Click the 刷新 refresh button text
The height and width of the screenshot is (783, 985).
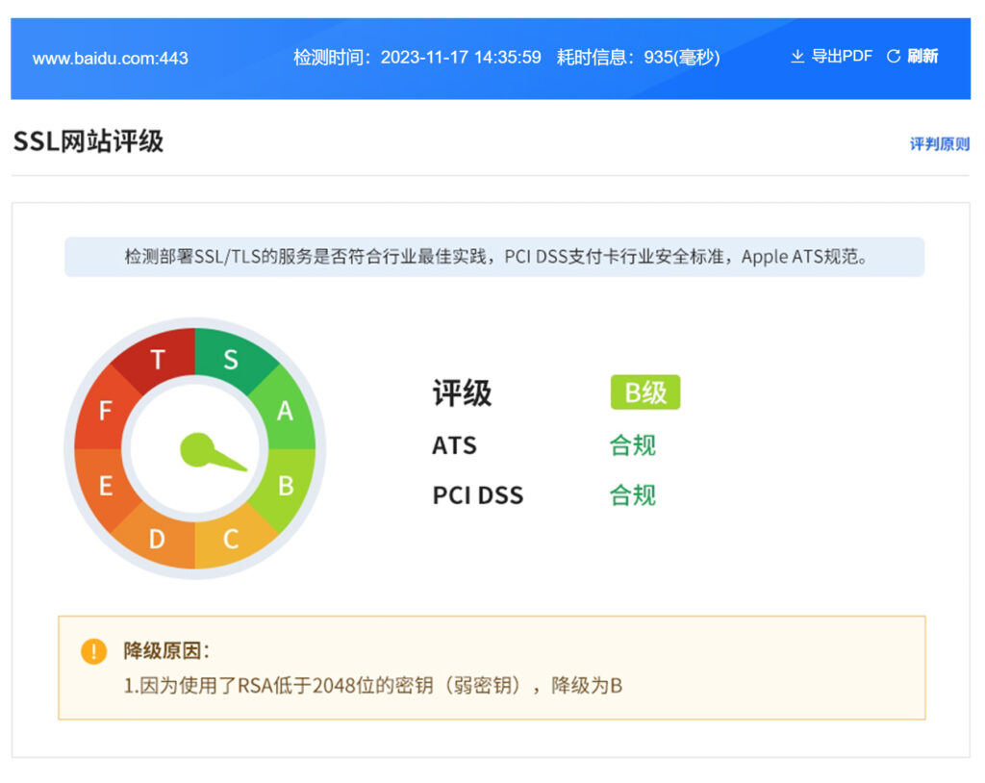[x=922, y=57]
